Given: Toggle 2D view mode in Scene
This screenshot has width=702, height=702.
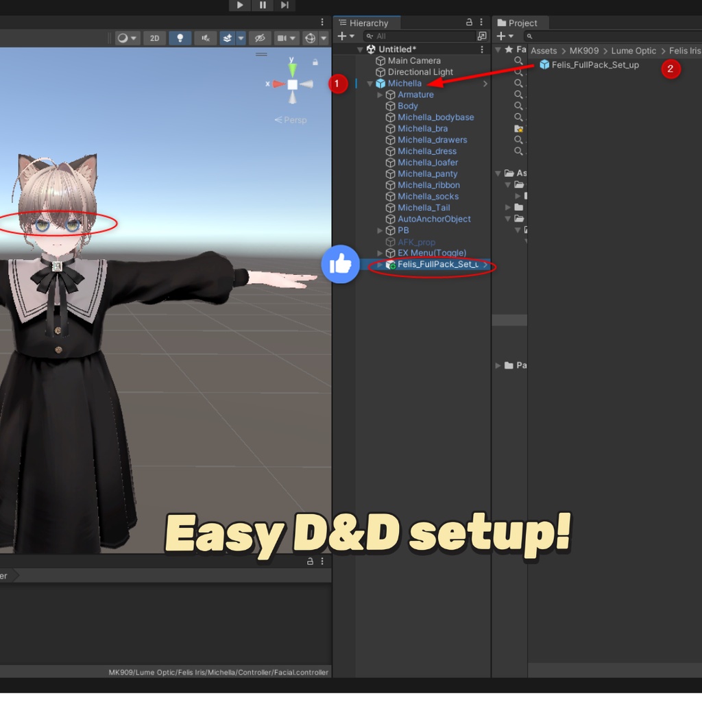Looking at the screenshot, I should [x=154, y=38].
